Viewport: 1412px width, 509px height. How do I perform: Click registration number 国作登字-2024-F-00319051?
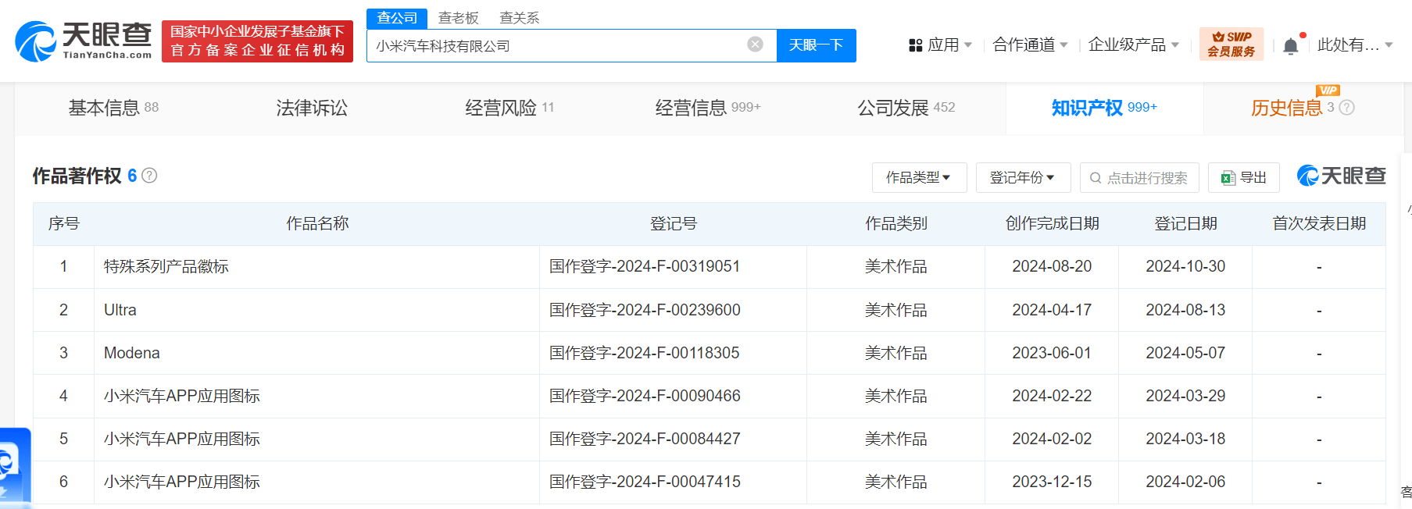pos(644,267)
